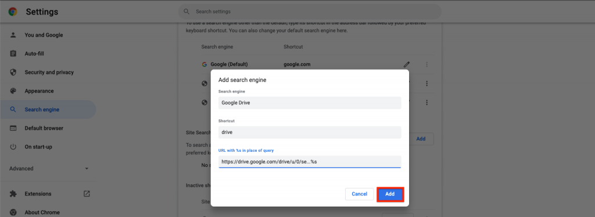
Task: Edit the Search engine name field
Action: pos(310,102)
